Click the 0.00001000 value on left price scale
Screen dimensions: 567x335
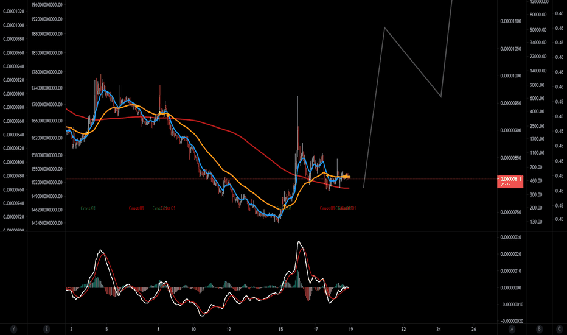pos(13,26)
